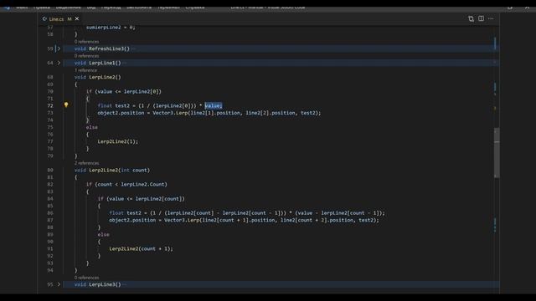
Task: Open the editor More Actions menu
Action: point(491,18)
